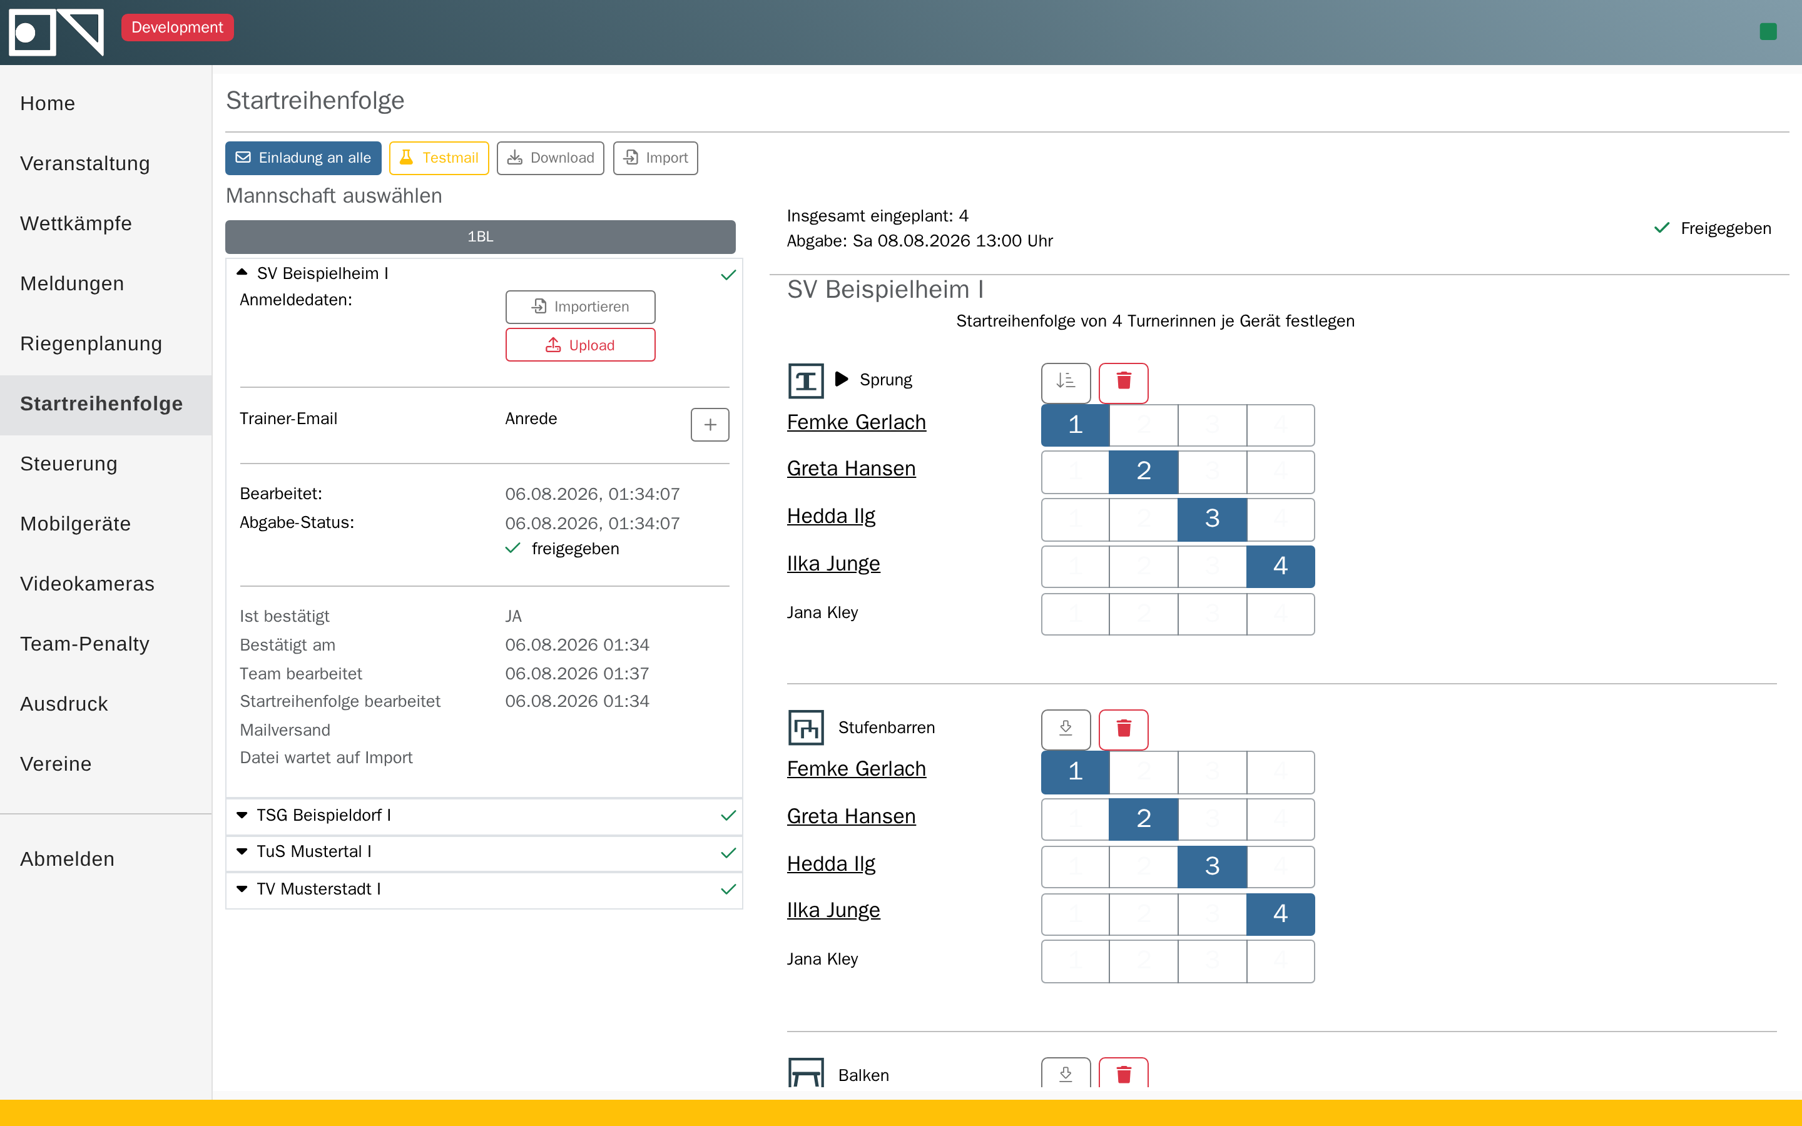
Task: Set Jana Kley to position 1 on Sprung
Action: click(x=1075, y=614)
